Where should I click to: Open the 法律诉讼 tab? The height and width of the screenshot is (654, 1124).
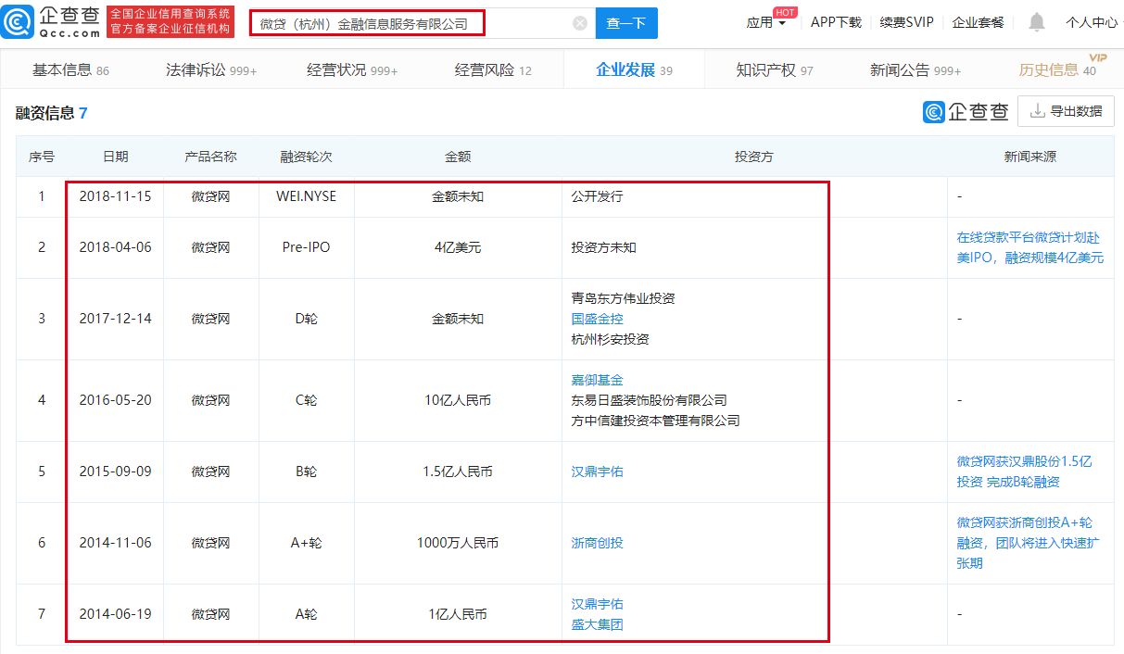tap(210, 70)
